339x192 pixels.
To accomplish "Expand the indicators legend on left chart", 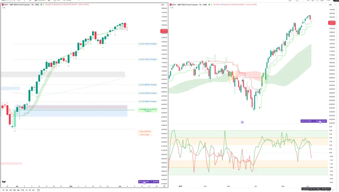I will click(x=3, y=8).
